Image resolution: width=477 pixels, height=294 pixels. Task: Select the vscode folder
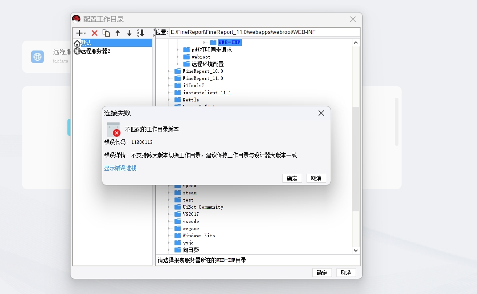[191, 222]
